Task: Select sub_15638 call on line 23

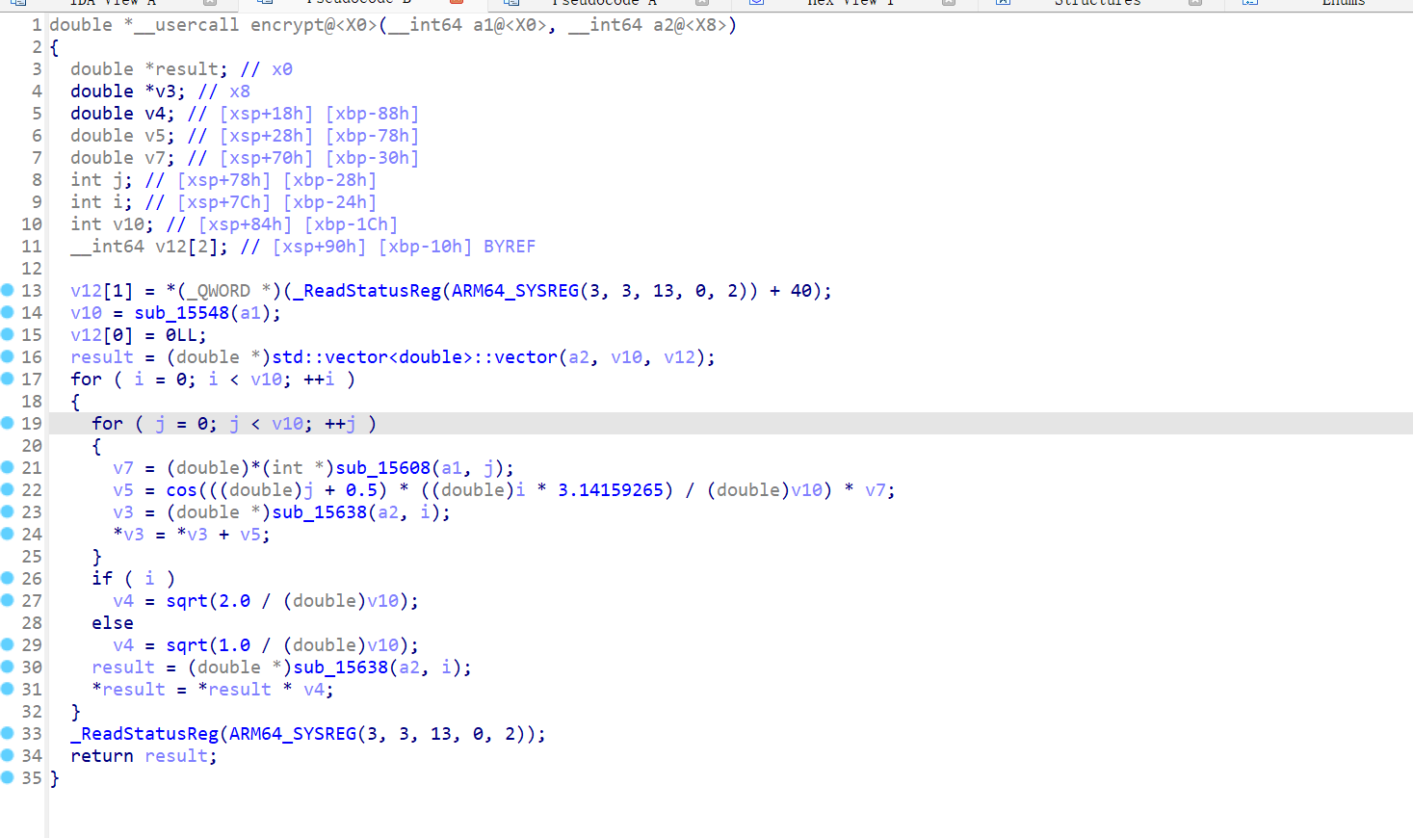Action: [x=320, y=512]
